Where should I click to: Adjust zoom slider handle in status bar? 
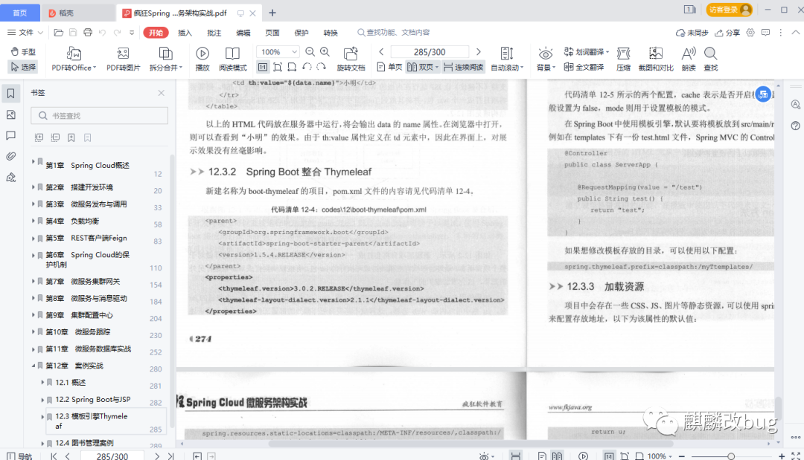(x=731, y=456)
